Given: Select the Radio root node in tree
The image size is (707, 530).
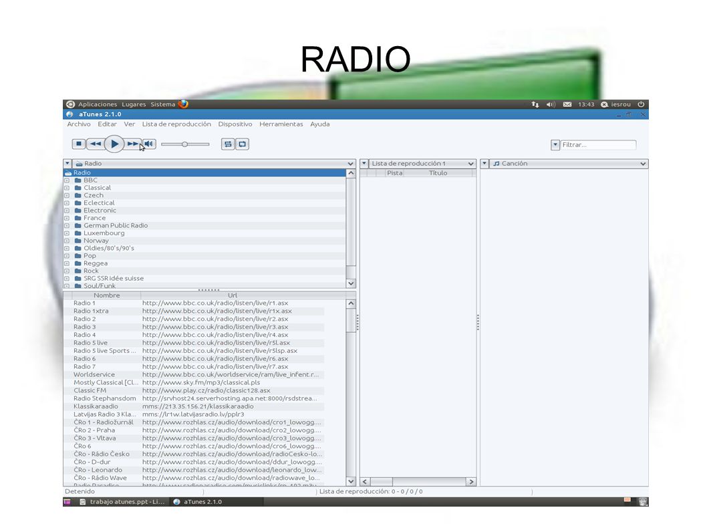Looking at the screenshot, I should 204,172.
